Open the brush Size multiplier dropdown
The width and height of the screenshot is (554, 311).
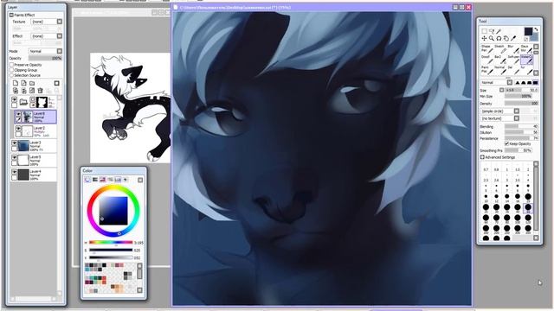pos(501,90)
